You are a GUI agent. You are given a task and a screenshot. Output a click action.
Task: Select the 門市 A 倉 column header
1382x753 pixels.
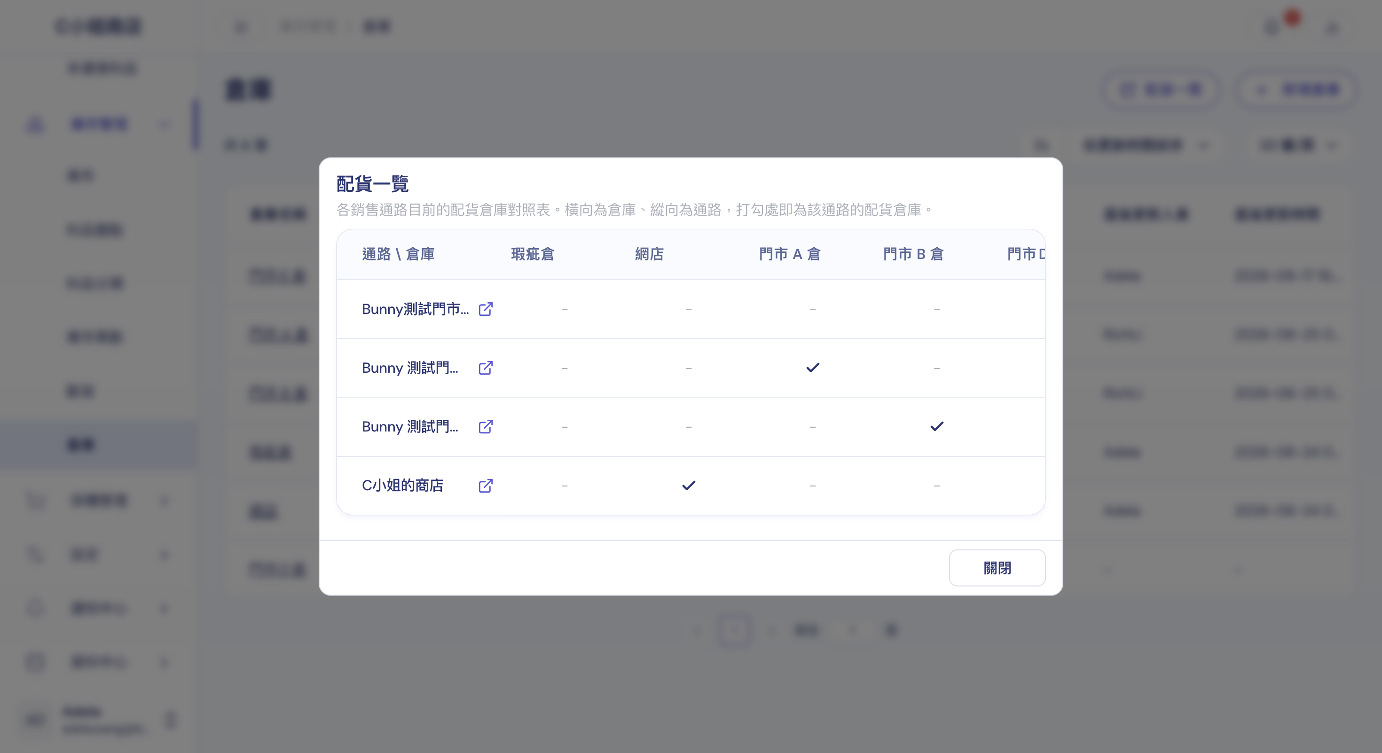tap(790, 254)
